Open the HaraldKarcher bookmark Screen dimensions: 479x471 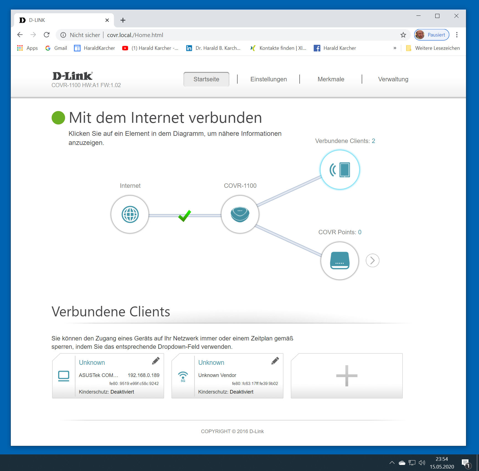[94, 48]
